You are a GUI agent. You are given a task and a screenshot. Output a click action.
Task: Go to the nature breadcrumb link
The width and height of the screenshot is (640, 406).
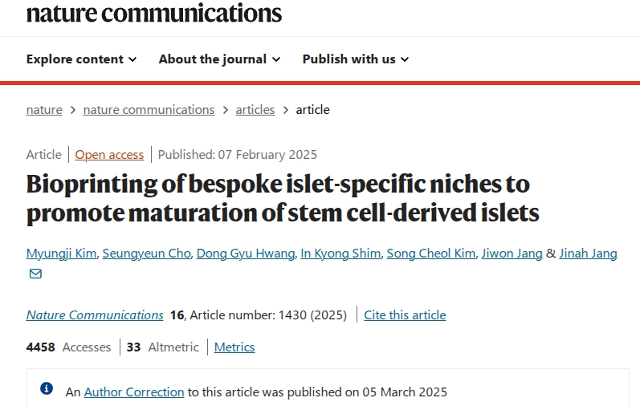[x=44, y=110]
